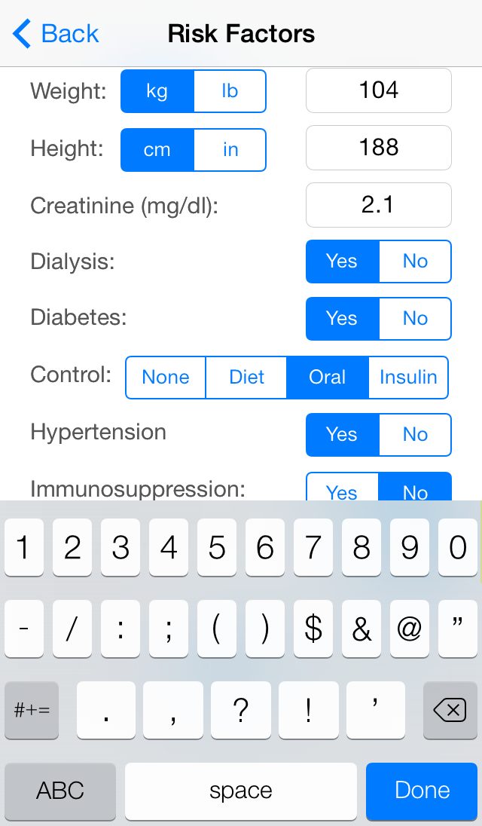Image resolution: width=482 pixels, height=826 pixels.
Task: Type the digit 5 key
Action: click(x=217, y=548)
